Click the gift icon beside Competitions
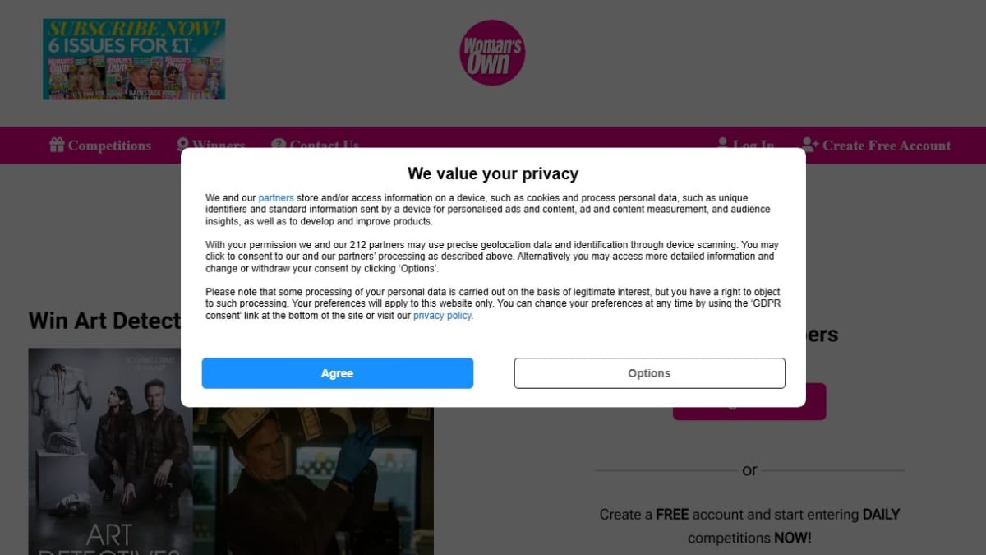 pyautogui.click(x=57, y=146)
